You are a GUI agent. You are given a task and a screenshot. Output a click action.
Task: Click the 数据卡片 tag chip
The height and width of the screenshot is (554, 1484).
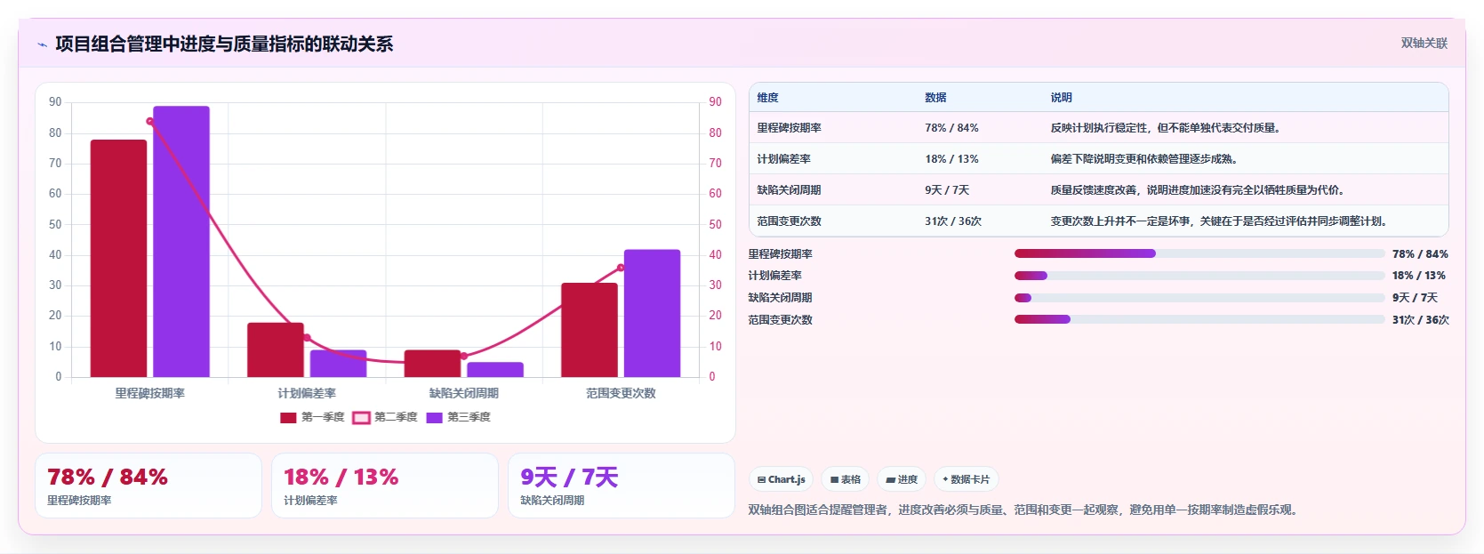click(967, 479)
